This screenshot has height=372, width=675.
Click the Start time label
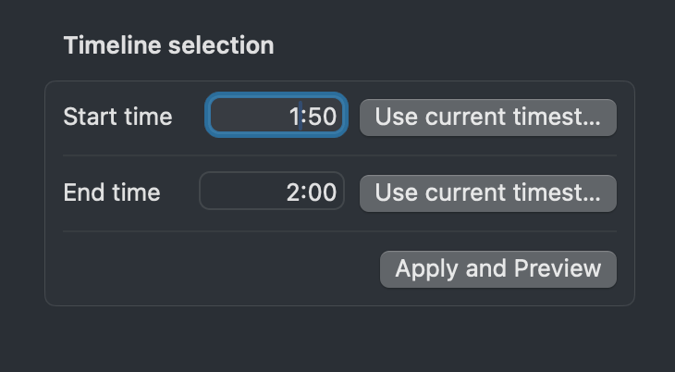pyautogui.click(x=117, y=117)
